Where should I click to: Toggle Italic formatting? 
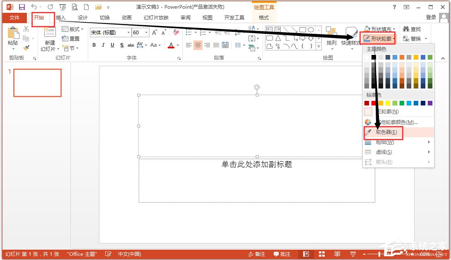103,45
